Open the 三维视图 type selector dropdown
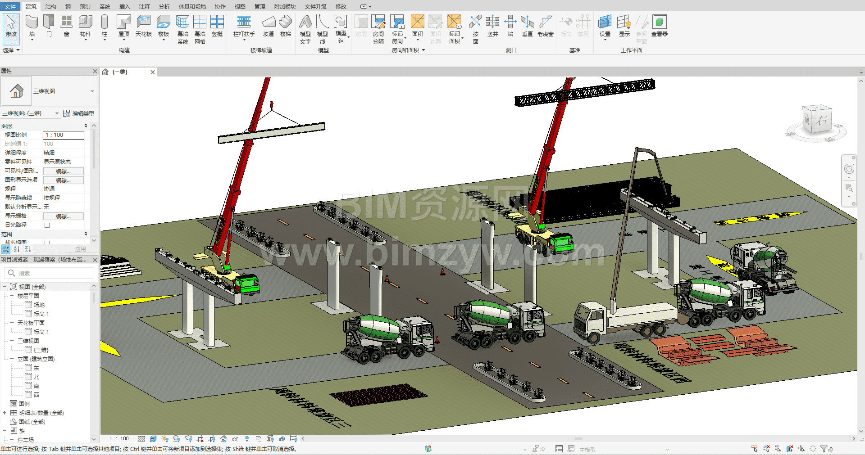 pyautogui.click(x=92, y=91)
